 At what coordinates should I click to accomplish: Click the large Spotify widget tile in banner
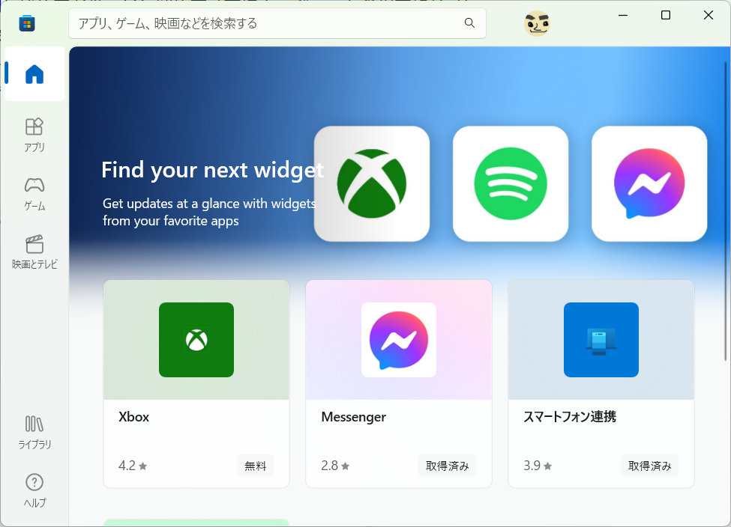511,183
